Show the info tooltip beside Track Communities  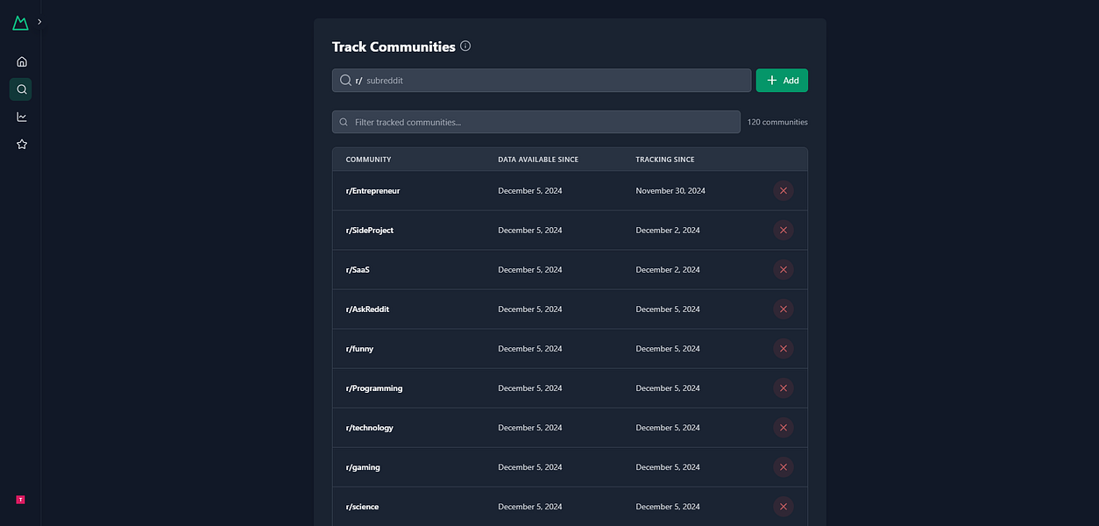coord(465,46)
